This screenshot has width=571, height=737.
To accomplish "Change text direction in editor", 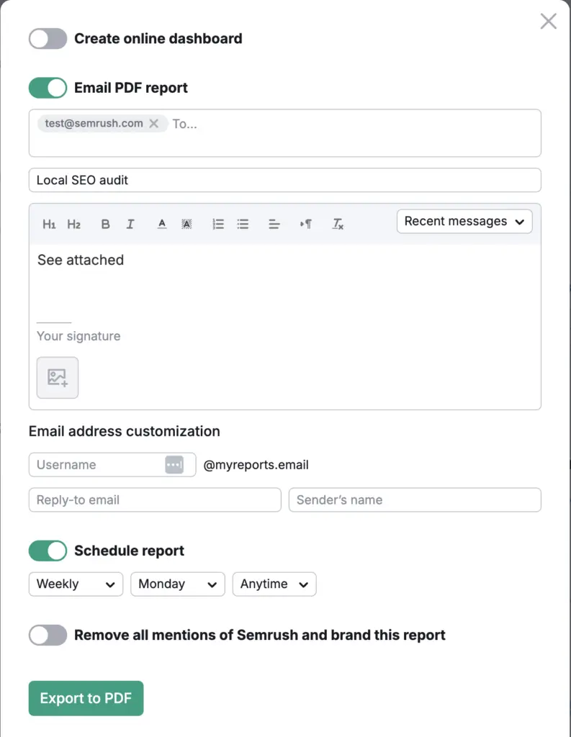I will (306, 225).
